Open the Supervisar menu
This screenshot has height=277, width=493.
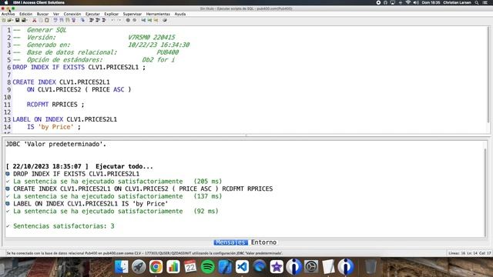click(132, 14)
